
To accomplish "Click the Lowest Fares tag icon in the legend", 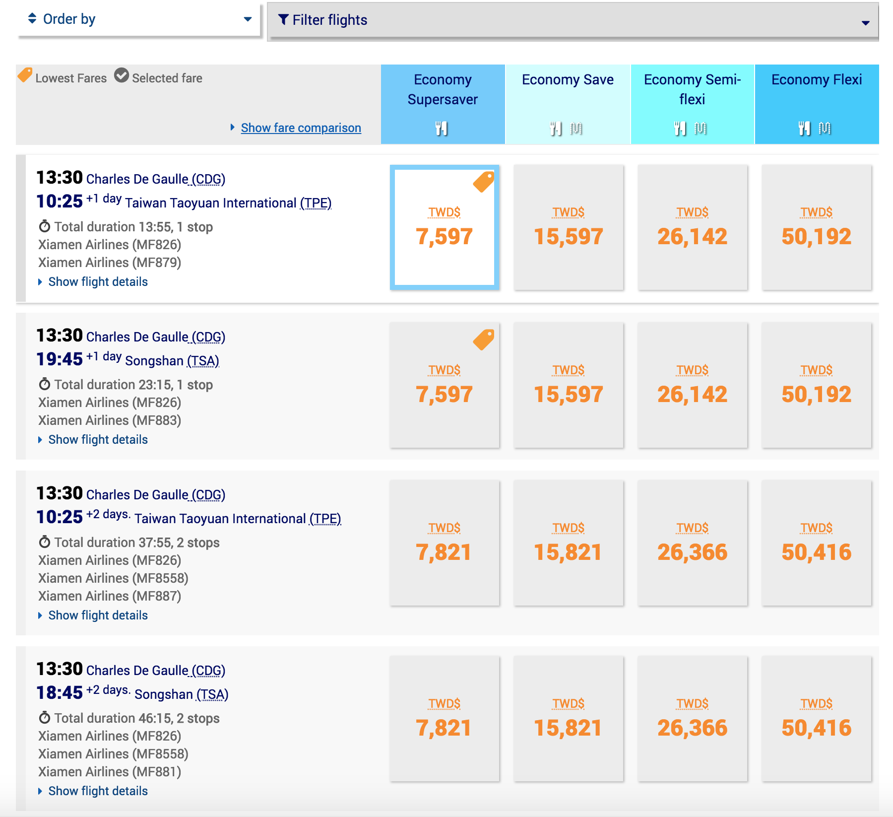I will point(25,75).
